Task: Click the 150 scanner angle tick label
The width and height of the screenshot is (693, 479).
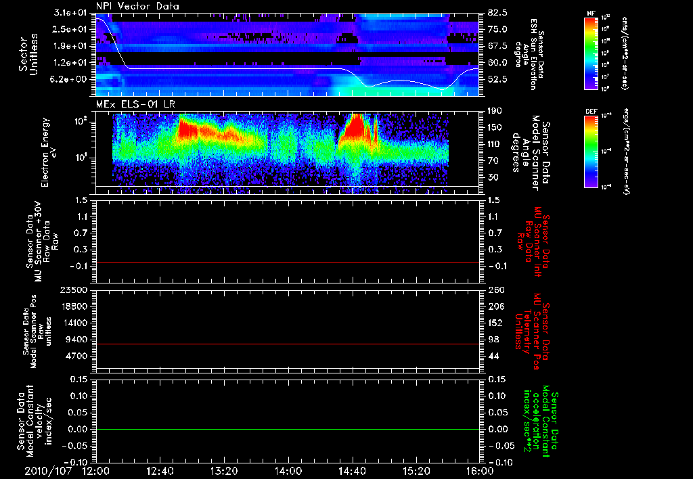Action: pos(495,127)
